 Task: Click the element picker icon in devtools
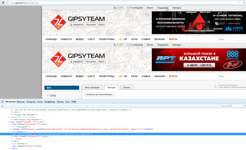(x=2, y=102)
